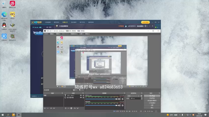
Task: Click 停止推流 stop streaming button
Action: click(152, 96)
